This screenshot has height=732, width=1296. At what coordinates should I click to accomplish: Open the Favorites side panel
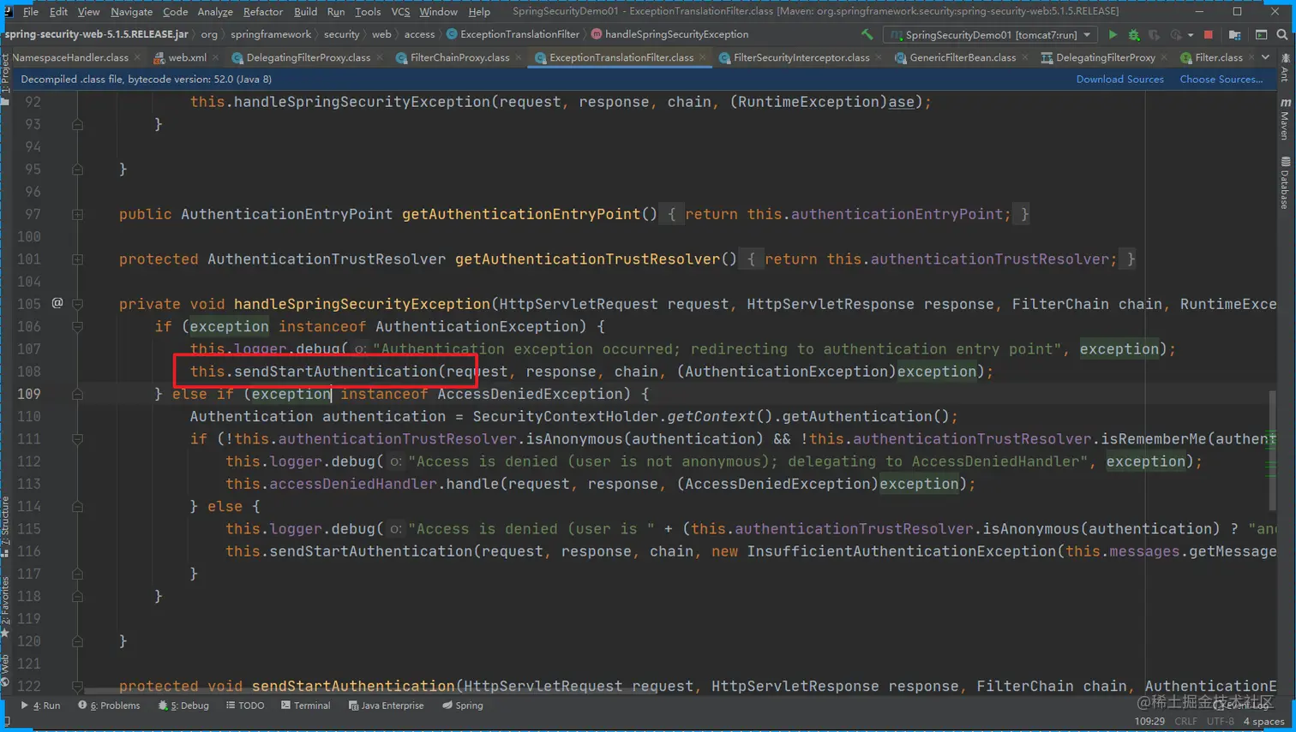click(x=5, y=606)
